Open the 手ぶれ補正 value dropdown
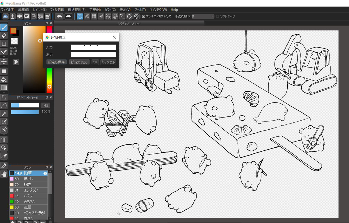Image resolution: width=349 pixels, height=223 pixels. click(212, 17)
